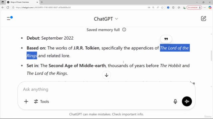The image size is (213, 119).
Task: Select the Rings of Power Overview tab
Action: click(22, 2)
